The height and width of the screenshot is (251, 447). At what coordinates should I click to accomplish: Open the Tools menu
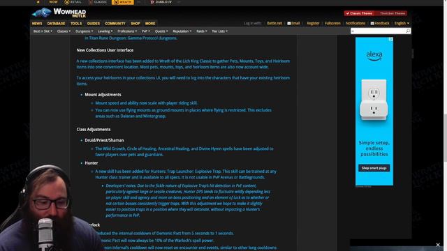pyautogui.click(x=76, y=24)
